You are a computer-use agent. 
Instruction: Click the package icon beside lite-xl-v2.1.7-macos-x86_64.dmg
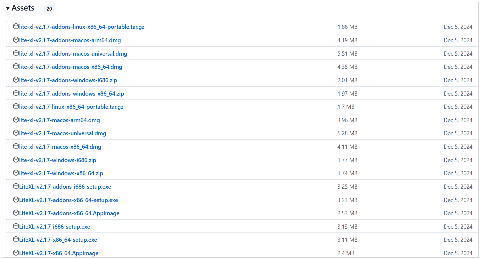pos(16,146)
